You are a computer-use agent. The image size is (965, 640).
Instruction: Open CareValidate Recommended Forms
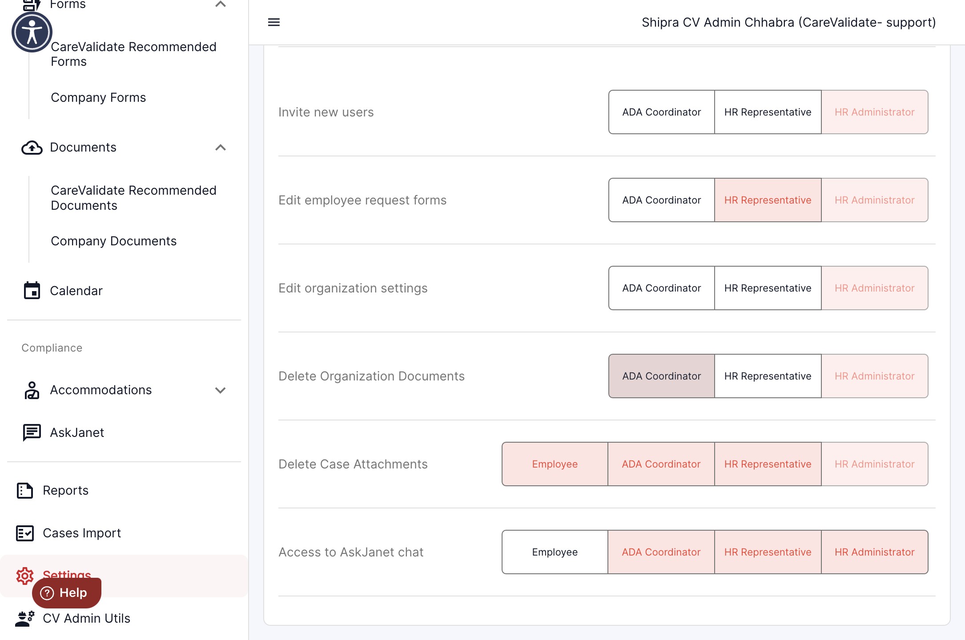(133, 54)
